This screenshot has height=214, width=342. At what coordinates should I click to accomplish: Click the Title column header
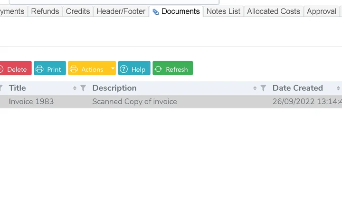[18, 88]
